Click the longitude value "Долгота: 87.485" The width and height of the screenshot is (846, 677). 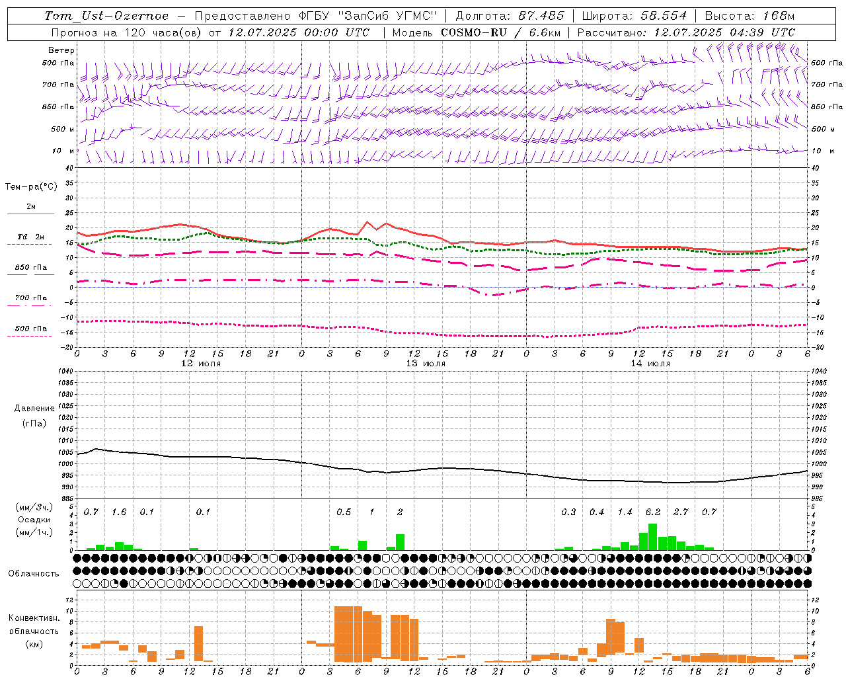[x=510, y=16]
